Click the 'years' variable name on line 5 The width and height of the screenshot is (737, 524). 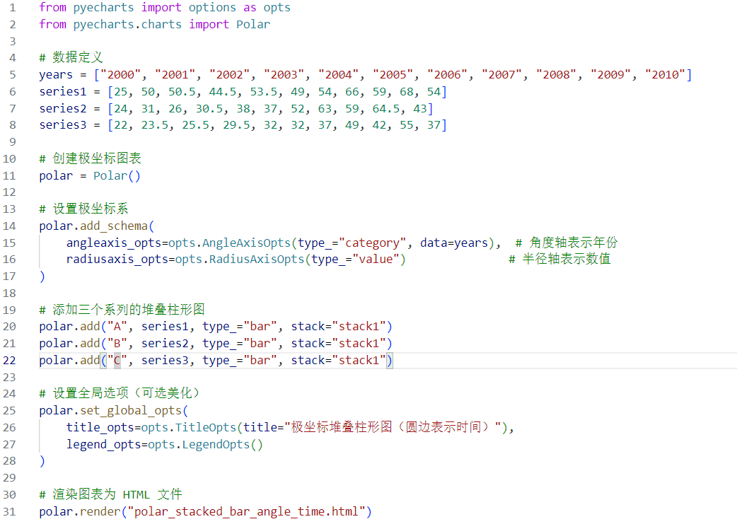[x=56, y=75]
